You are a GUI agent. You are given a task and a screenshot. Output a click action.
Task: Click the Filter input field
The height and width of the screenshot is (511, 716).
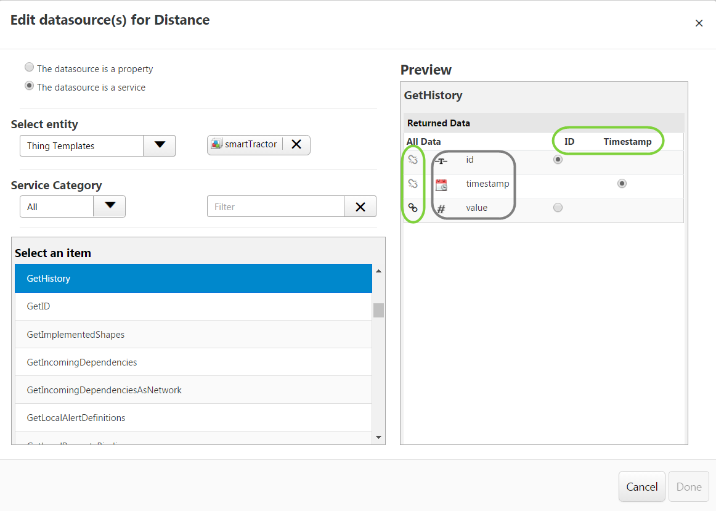(x=275, y=207)
